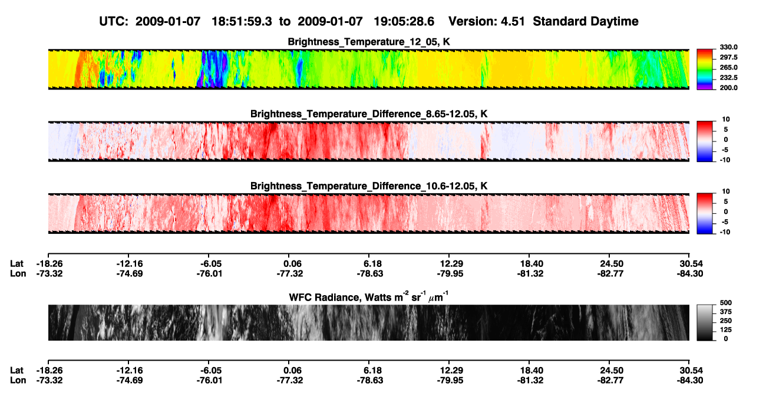
Task: Click longitude '-84.30' on the bottom axis
Action: pos(689,380)
